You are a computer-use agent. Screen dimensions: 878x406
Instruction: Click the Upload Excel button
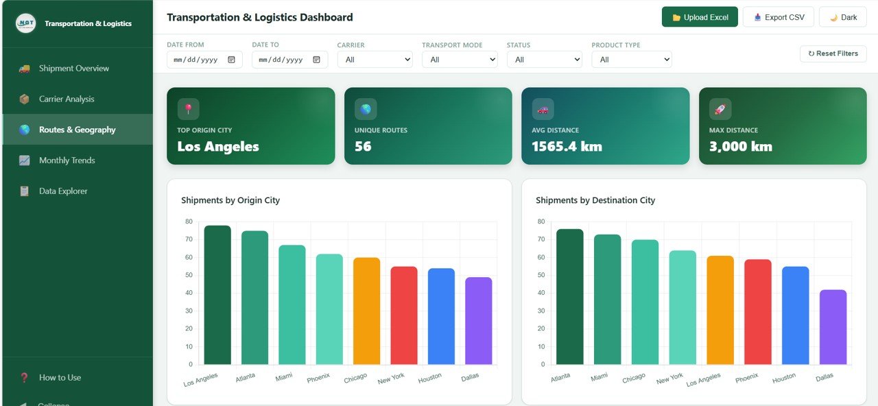coord(700,17)
